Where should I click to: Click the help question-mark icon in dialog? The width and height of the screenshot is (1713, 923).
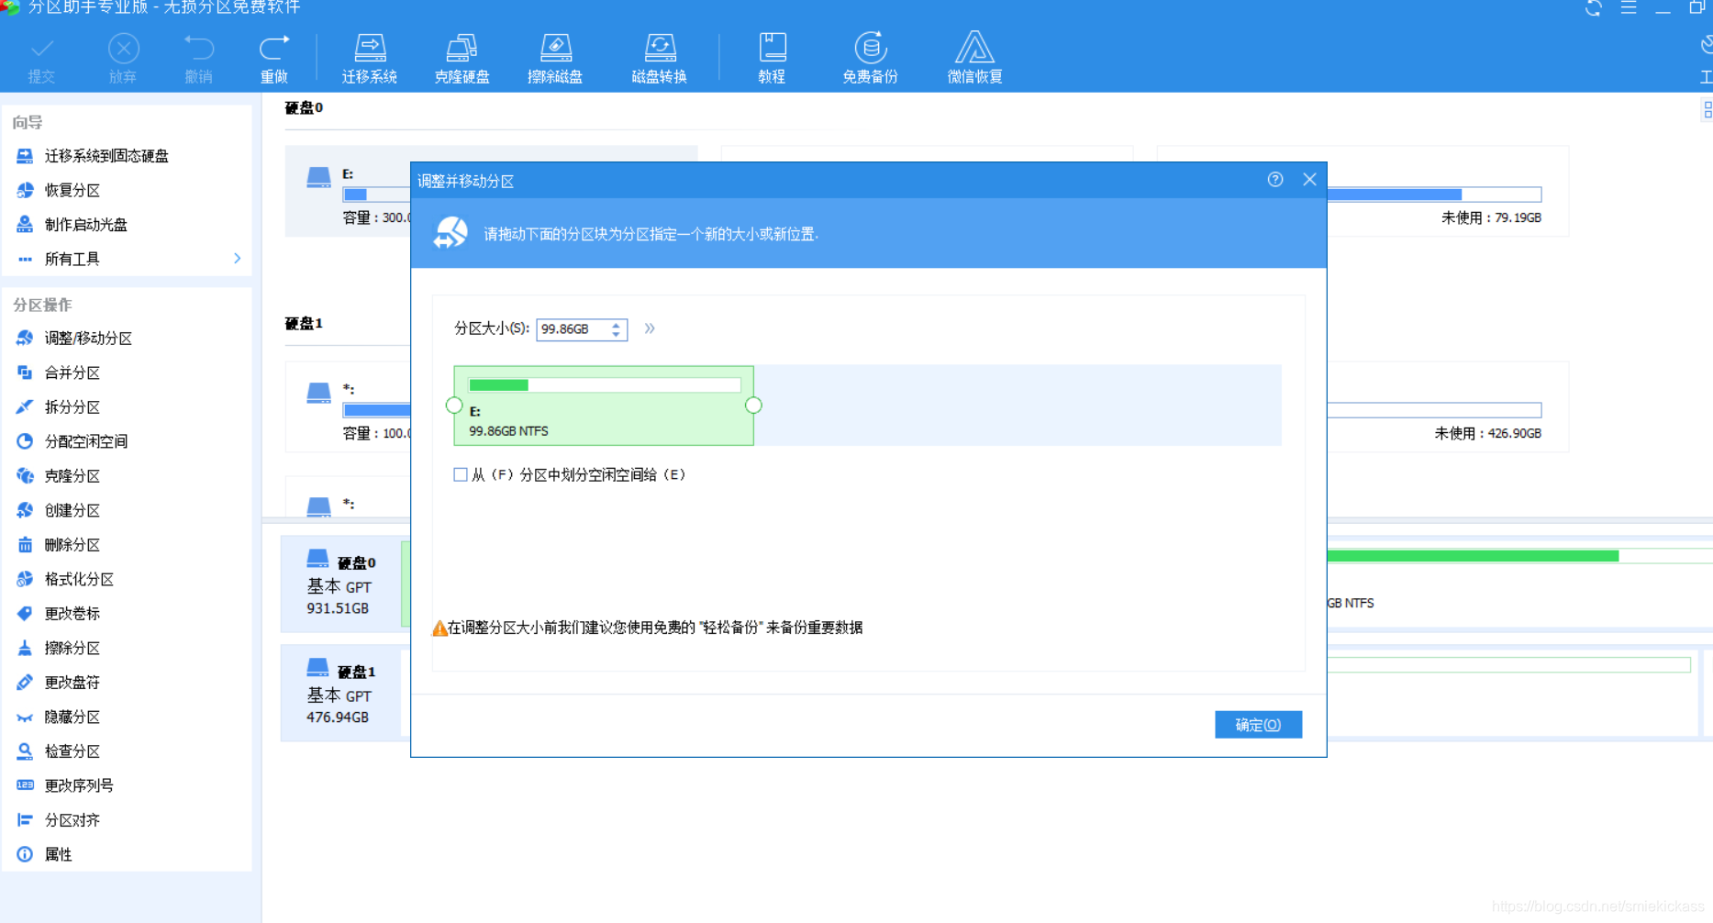point(1275,180)
